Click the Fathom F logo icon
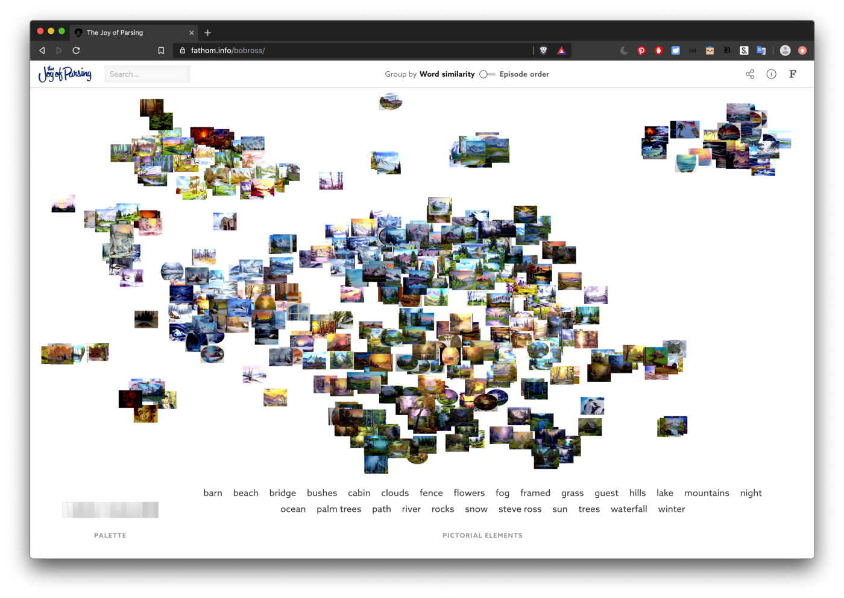Viewport: 844px width, 598px height. [793, 74]
